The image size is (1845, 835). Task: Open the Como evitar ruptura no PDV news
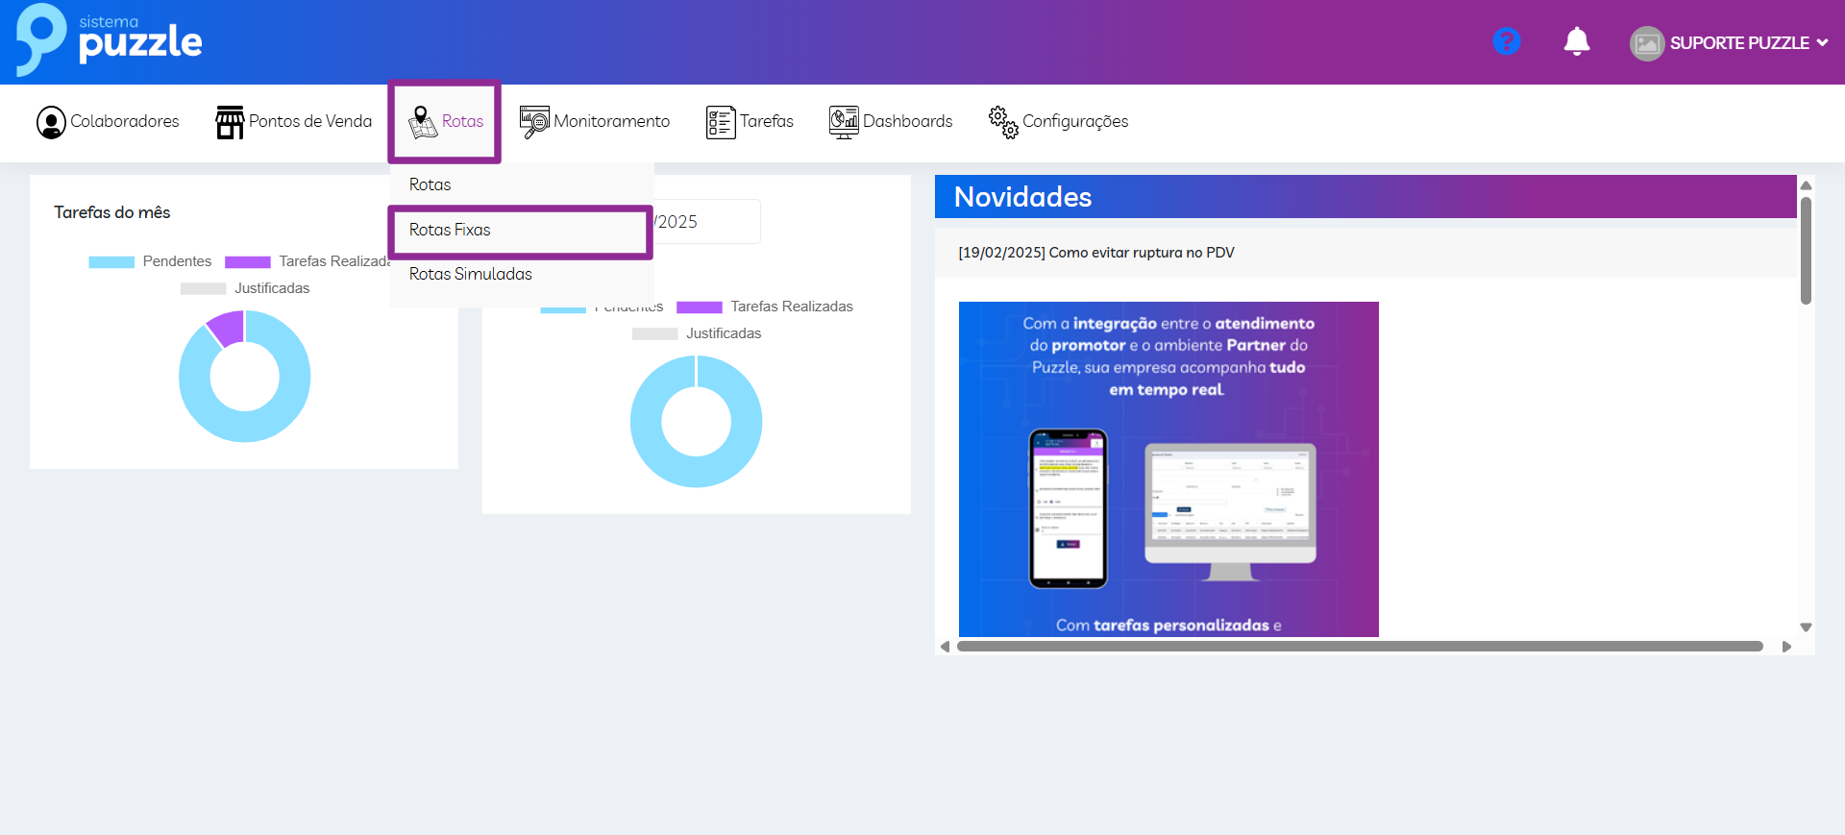click(1096, 253)
